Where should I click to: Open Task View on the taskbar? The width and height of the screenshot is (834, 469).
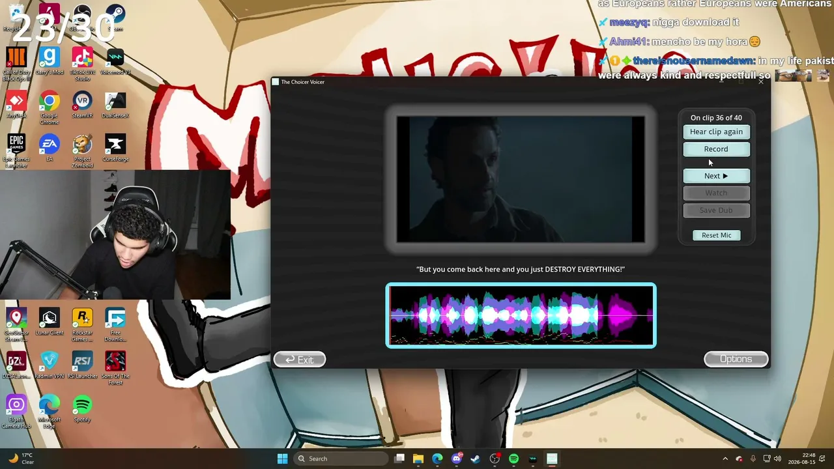tap(399, 459)
